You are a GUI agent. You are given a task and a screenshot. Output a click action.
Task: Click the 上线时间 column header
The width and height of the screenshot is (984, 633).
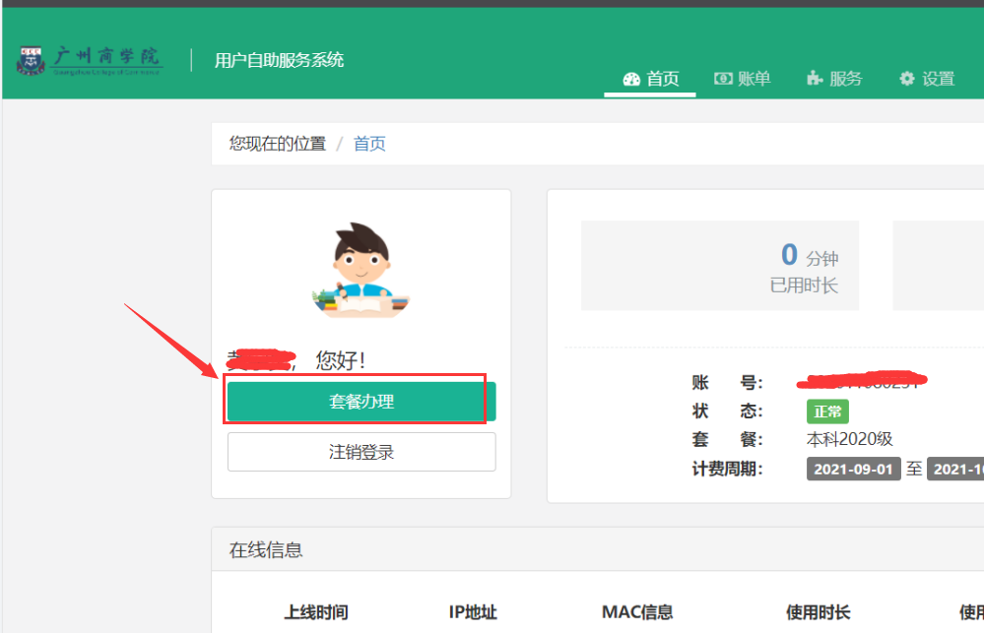(316, 612)
